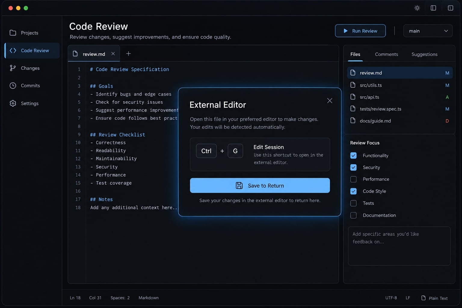
Task: Select src/api.ts in the file list
Action: click(x=400, y=97)
